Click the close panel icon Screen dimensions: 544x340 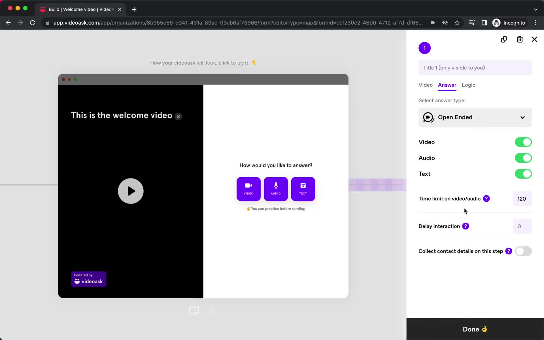click(x=535, y=40)
